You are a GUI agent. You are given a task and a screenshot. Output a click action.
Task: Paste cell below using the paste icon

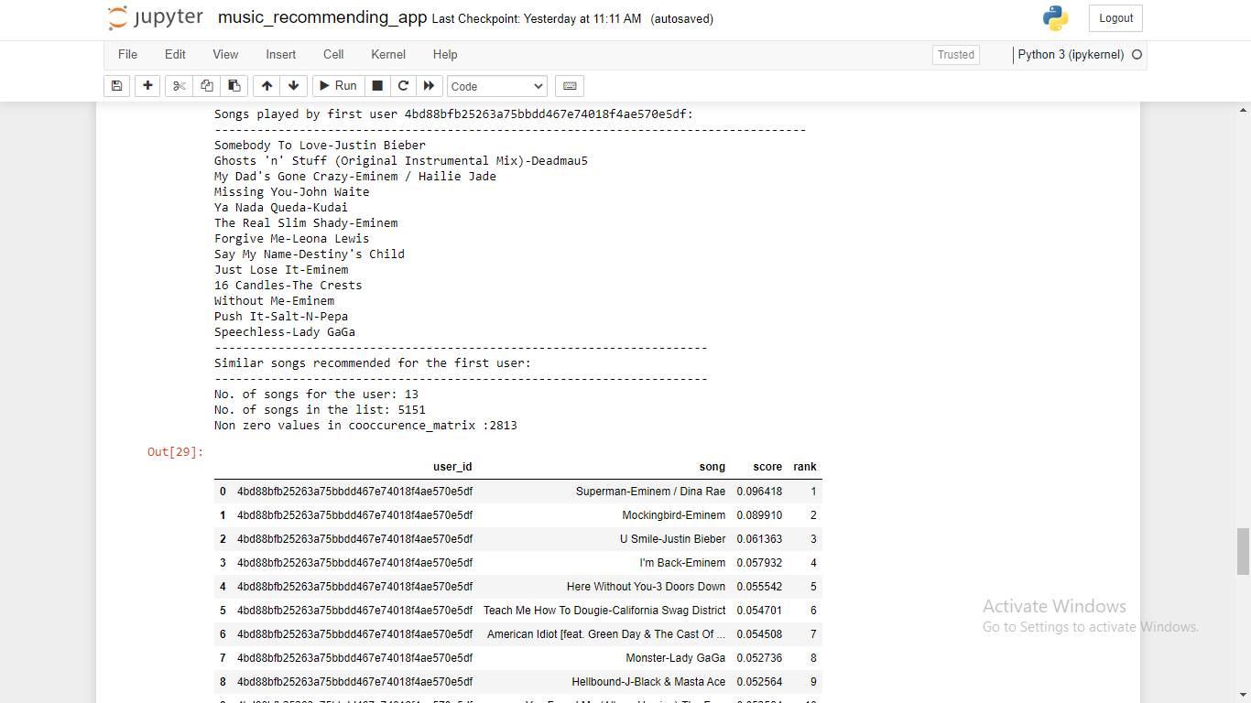click(x=234, y=85)
